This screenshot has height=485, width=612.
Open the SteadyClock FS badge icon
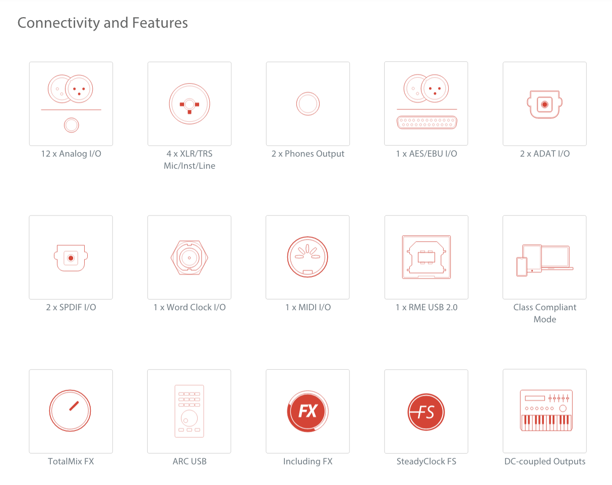[x=426, y=411]
